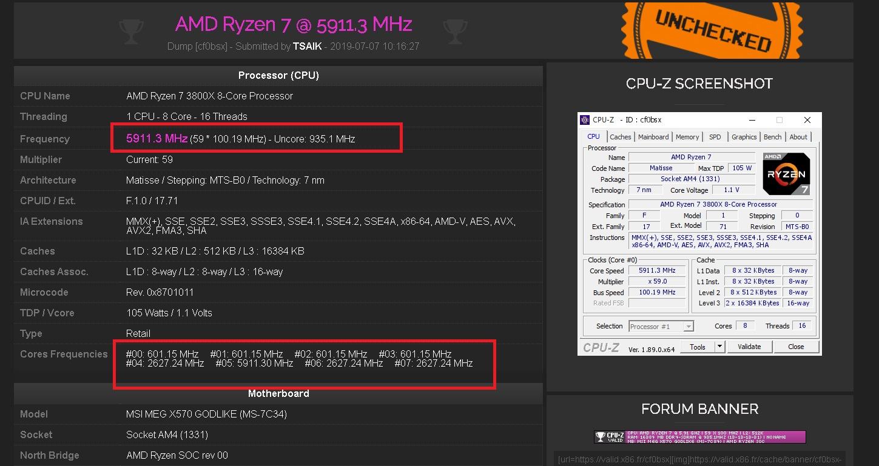Click CPU Name value AMD Ryzen 7 3800X
The width and height of the screenshot is (879, 466).
tap(209, 96)
